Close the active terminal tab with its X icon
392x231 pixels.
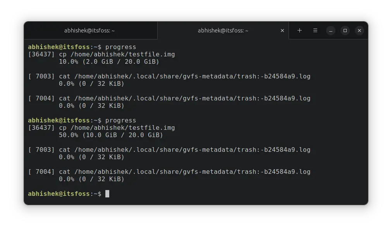click(282, 30)
